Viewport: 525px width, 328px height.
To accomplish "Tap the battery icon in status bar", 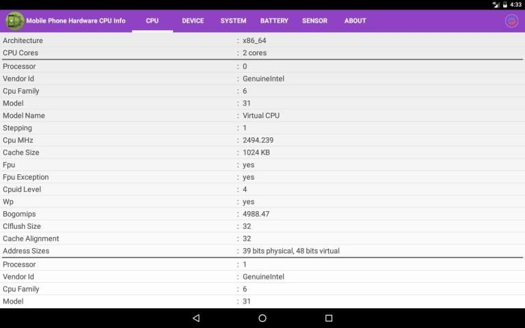I will pos(505,5).
